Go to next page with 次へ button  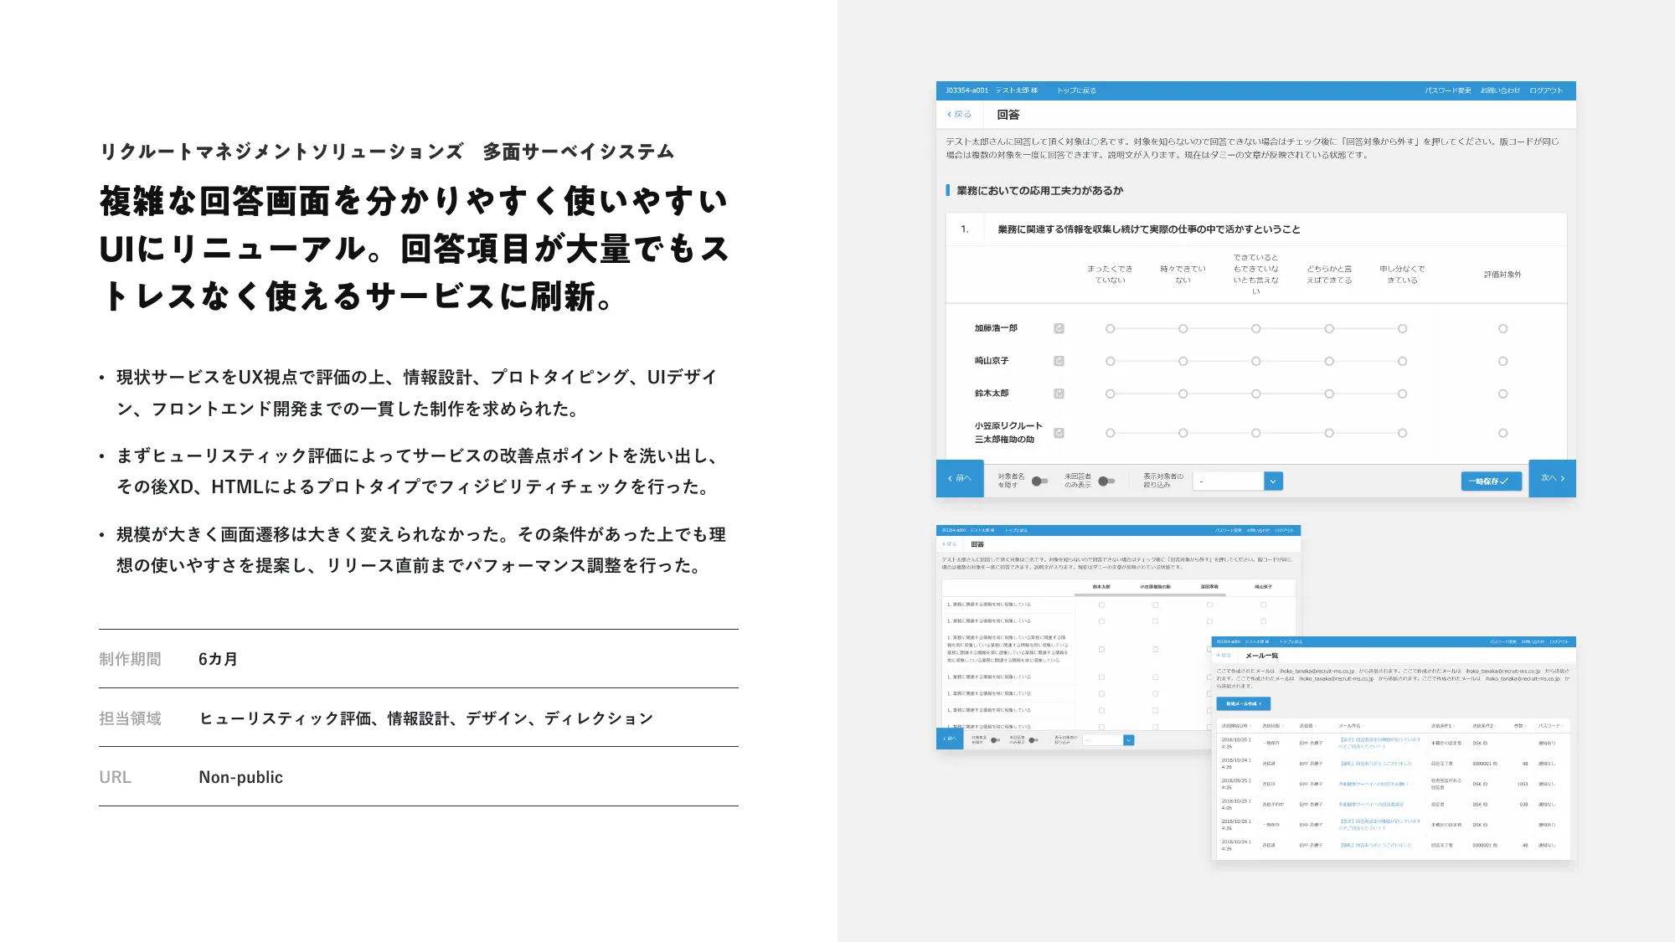(x=1553, y=478)
